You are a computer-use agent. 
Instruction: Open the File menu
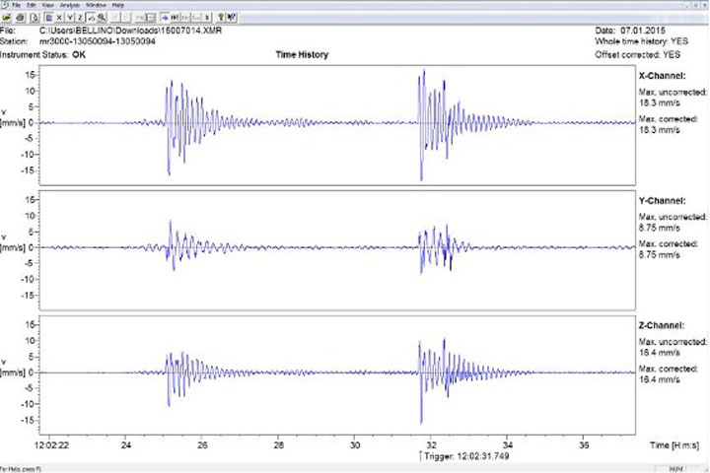pyautogui.click(x=16, y=5)
